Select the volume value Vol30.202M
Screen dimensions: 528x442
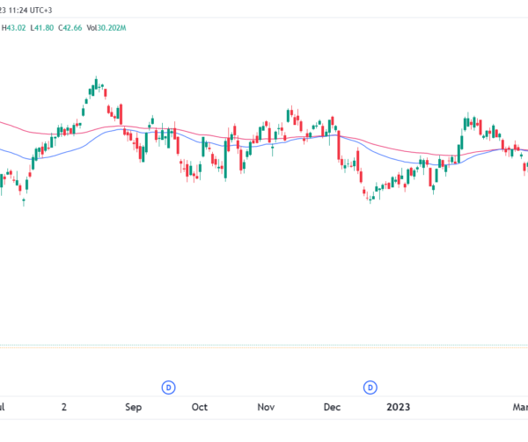[106, 28]
